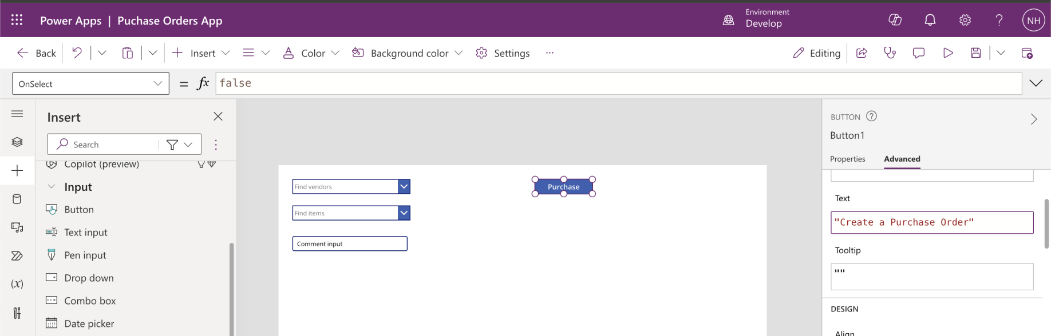Click the Button1 control name
The height and width of the screenshot is (336, 1051).
click(847, 135)
